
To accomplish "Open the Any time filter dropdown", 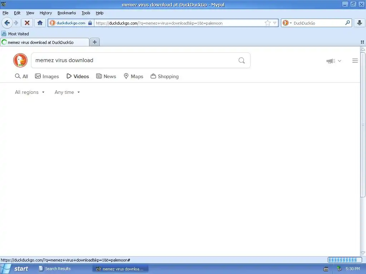I will tap(67, 92).
